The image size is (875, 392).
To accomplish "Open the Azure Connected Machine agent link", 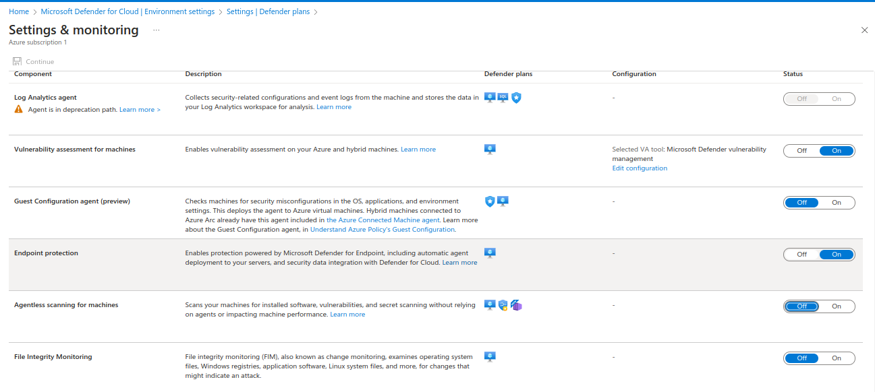I will [x=383, y=220].
